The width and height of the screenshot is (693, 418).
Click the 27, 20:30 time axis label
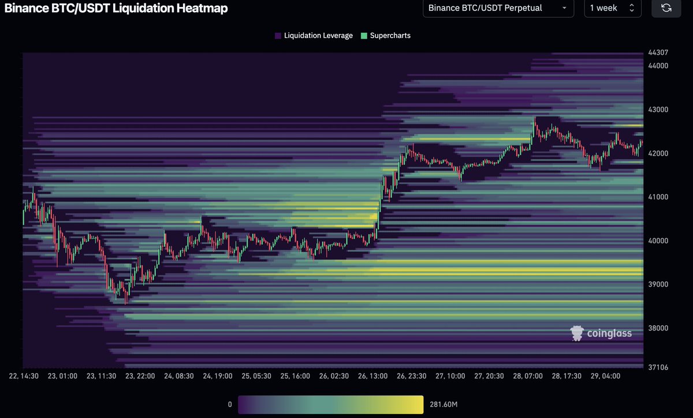[490, 376]
